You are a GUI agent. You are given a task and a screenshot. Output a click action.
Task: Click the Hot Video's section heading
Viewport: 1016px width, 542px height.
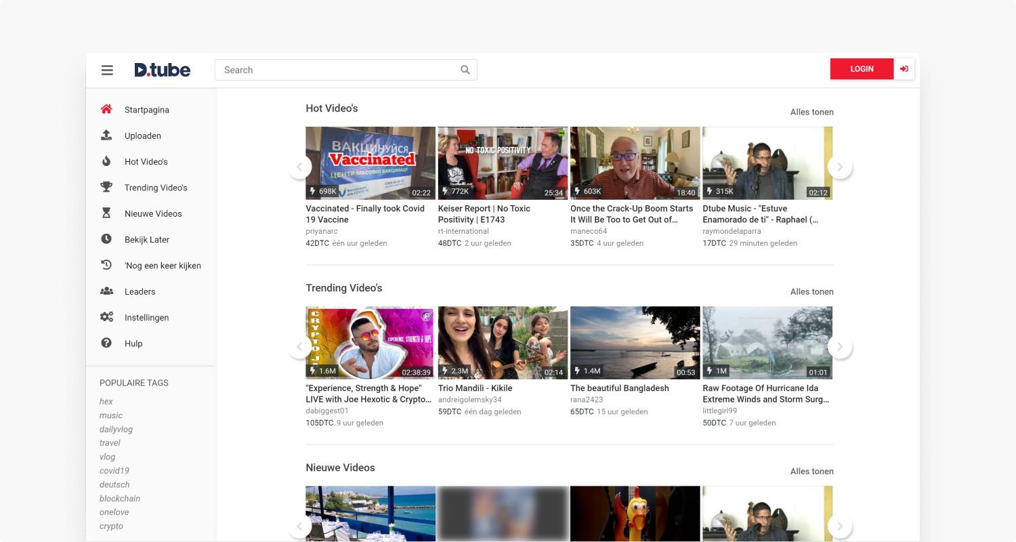[x=332, y=108]
